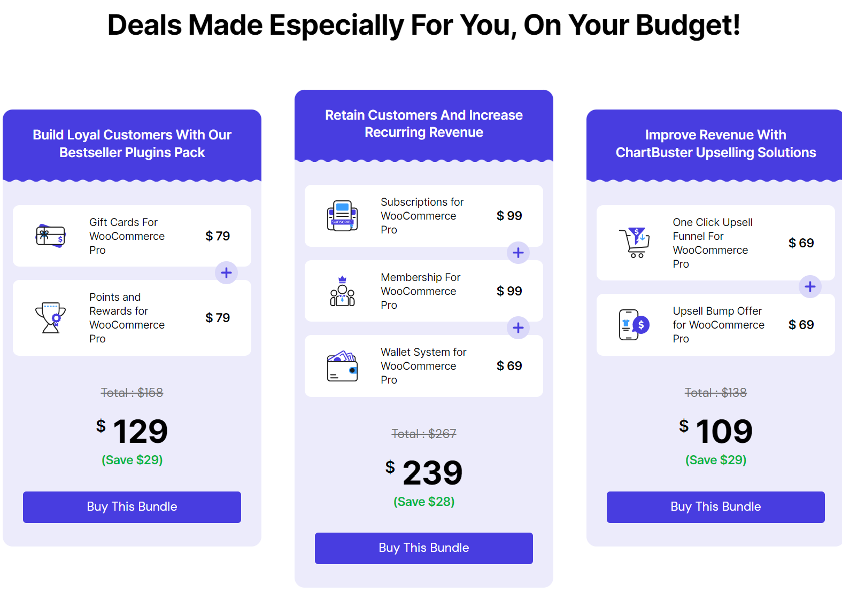Click plus icon below One Click Upsell
Viewport: 842px width, 601px height.
(810, 287)
